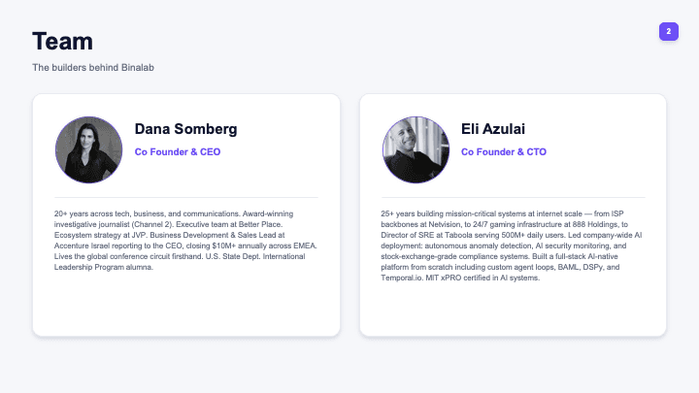Click the word 'Binalab' in the subtitle

point(138,68)
